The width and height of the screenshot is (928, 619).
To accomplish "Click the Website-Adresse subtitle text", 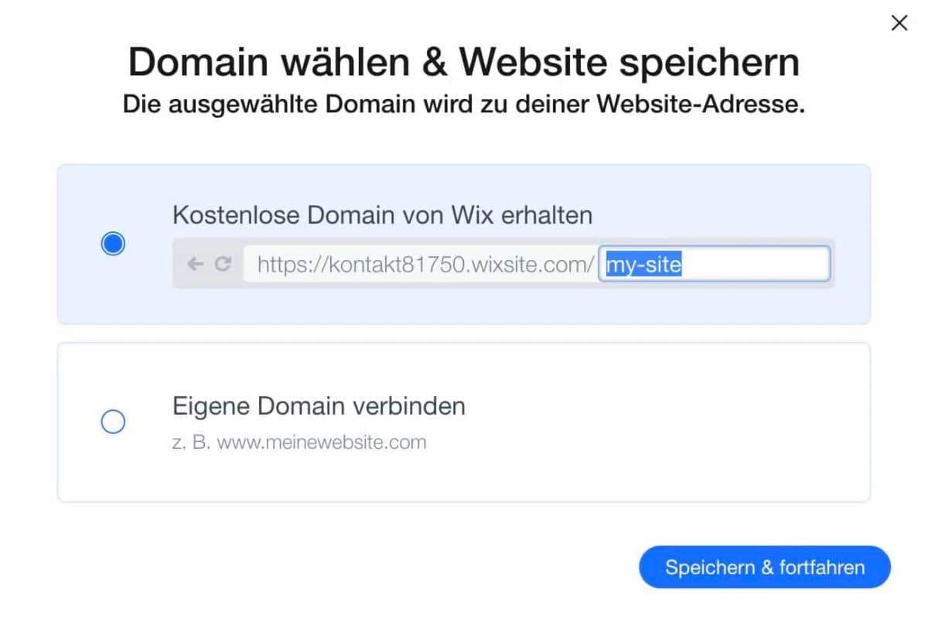I will (x=464, y=104).
